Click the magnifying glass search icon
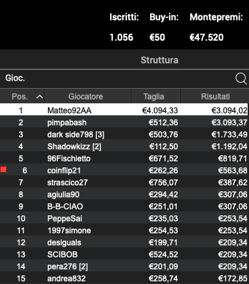This screenshot has height=284, width=249. point(241,79)
